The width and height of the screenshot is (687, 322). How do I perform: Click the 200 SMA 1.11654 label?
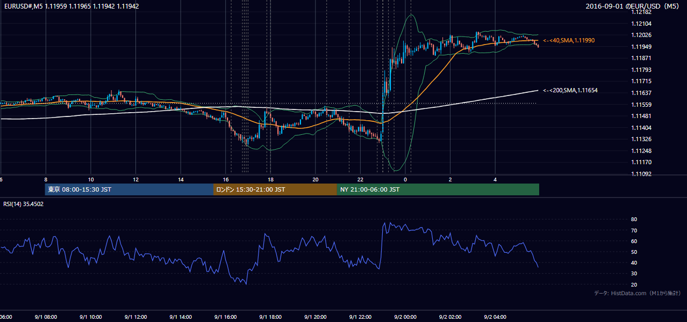click(570, 91)
